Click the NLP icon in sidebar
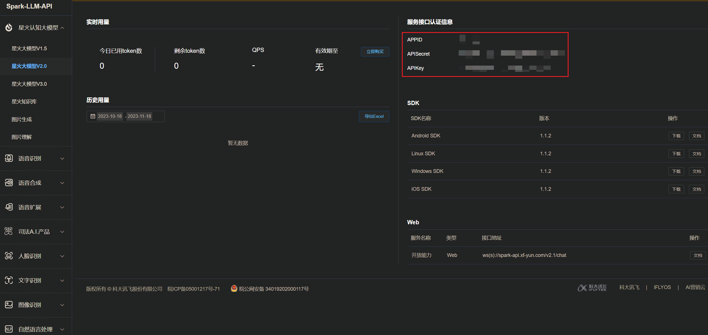 (9, 329)
